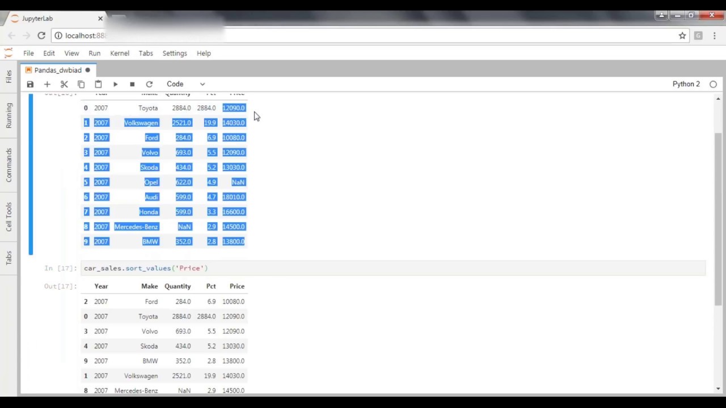Viewport: 726px width, 408px height.
Task: Go forward in the browser
Action: pyautogui.click(x=26, y=36)
